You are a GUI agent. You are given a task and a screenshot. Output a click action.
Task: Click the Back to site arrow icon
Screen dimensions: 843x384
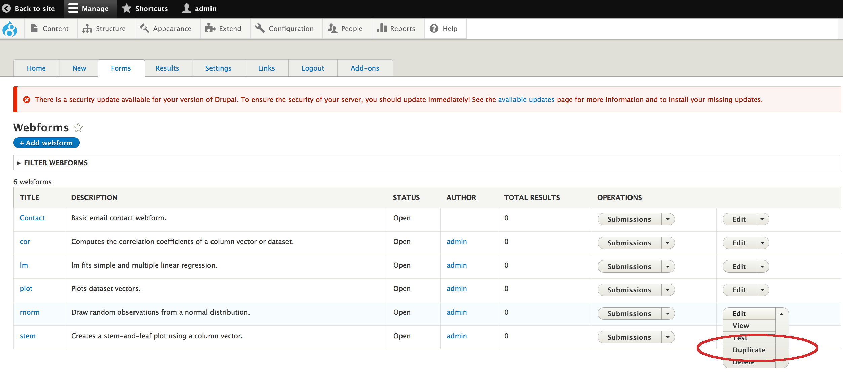coord(6,8)
